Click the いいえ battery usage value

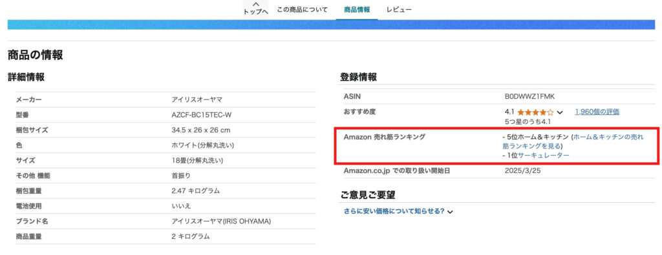(x=181, y=206)
